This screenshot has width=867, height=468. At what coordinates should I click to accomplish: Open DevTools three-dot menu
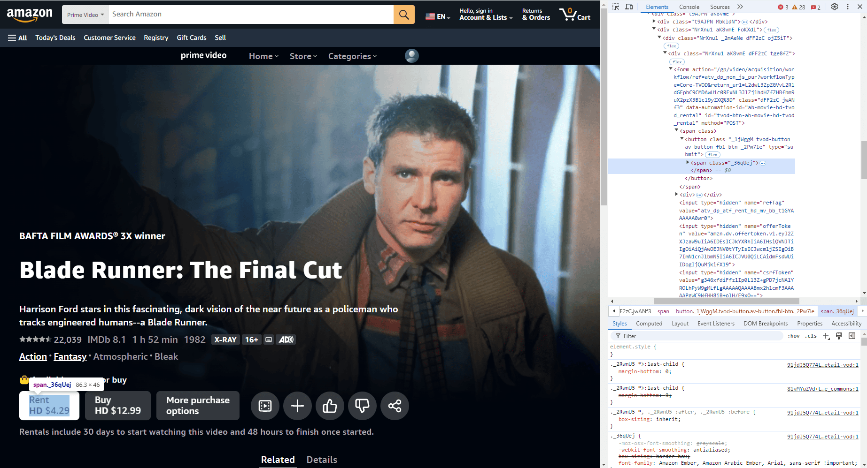[x=848, y=7]
